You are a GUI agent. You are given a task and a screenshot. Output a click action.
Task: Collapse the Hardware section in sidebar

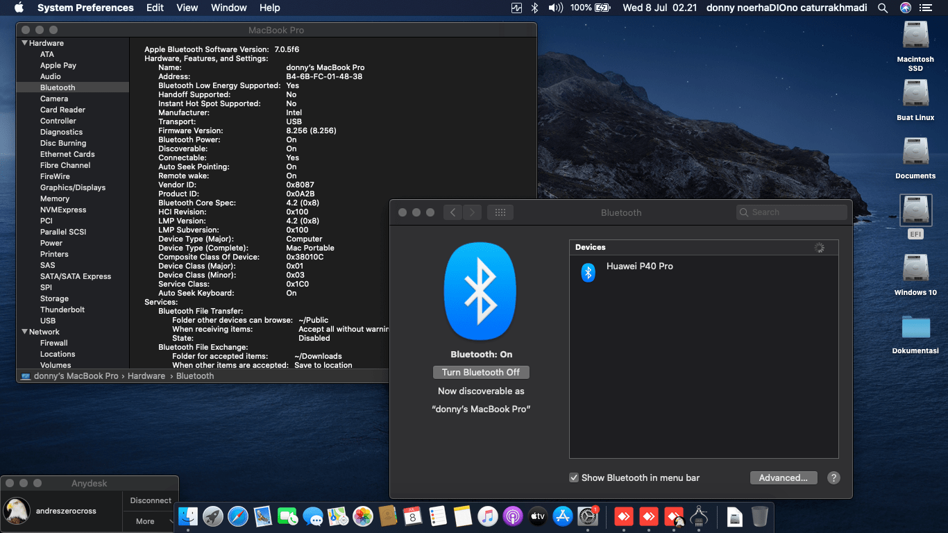tap(25, 43)
